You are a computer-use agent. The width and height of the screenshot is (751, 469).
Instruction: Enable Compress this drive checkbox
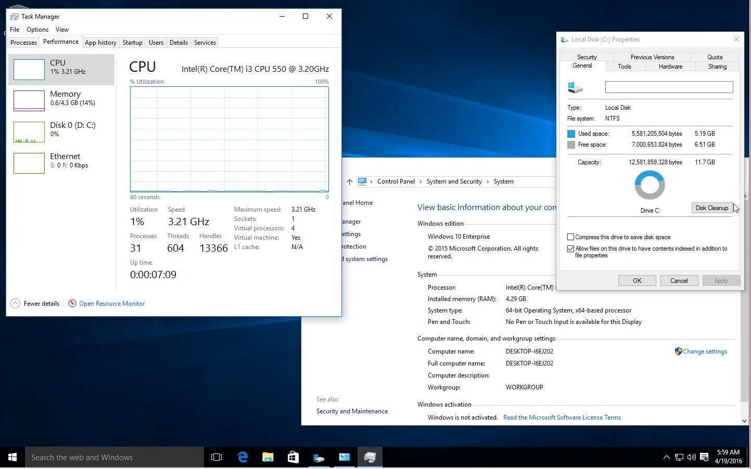(x=571, y=237)
